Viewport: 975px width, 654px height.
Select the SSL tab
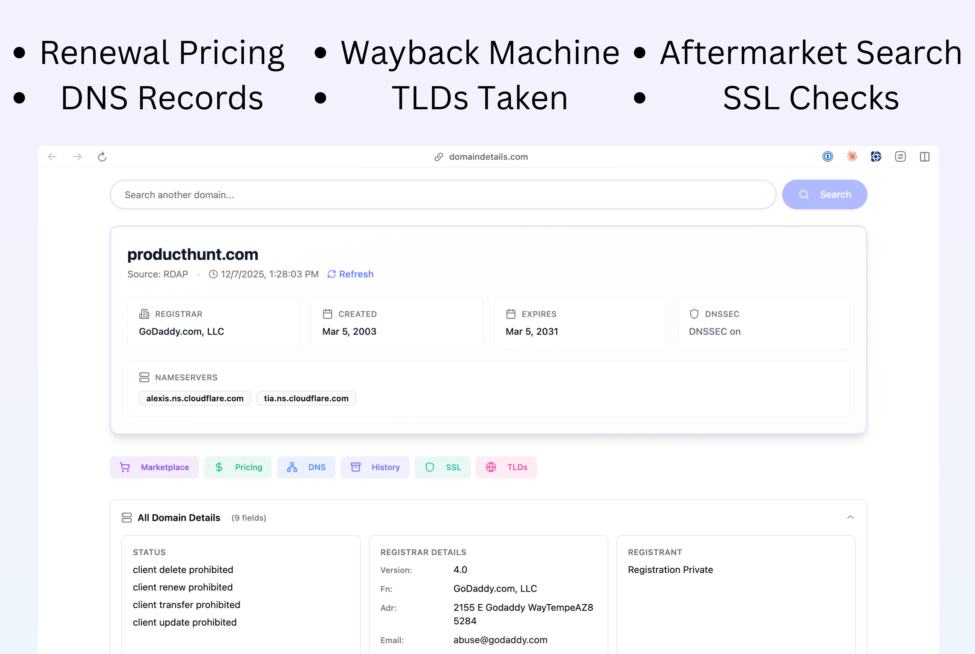click(x=443, y=467)
